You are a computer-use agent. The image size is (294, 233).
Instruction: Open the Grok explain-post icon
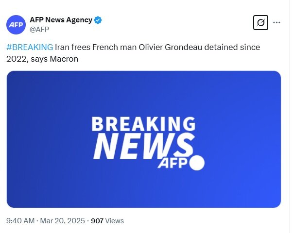[x=261, y=22]
